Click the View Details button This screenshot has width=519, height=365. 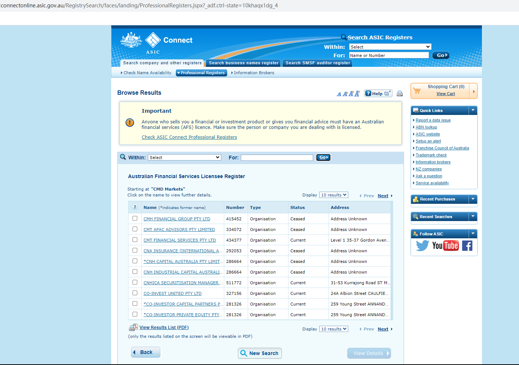369,353
